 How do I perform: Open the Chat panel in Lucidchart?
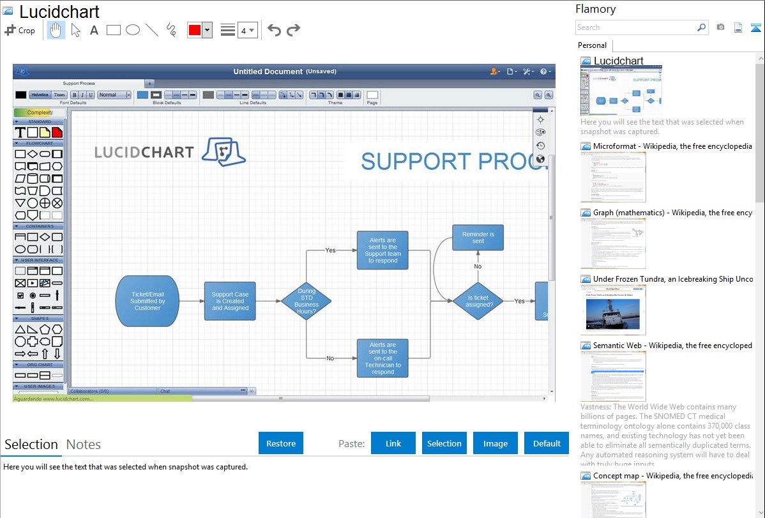pos(203,391)
